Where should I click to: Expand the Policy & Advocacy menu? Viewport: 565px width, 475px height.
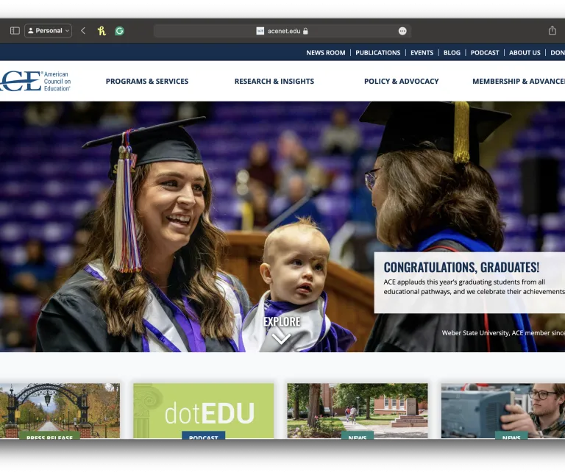point(401,82)
